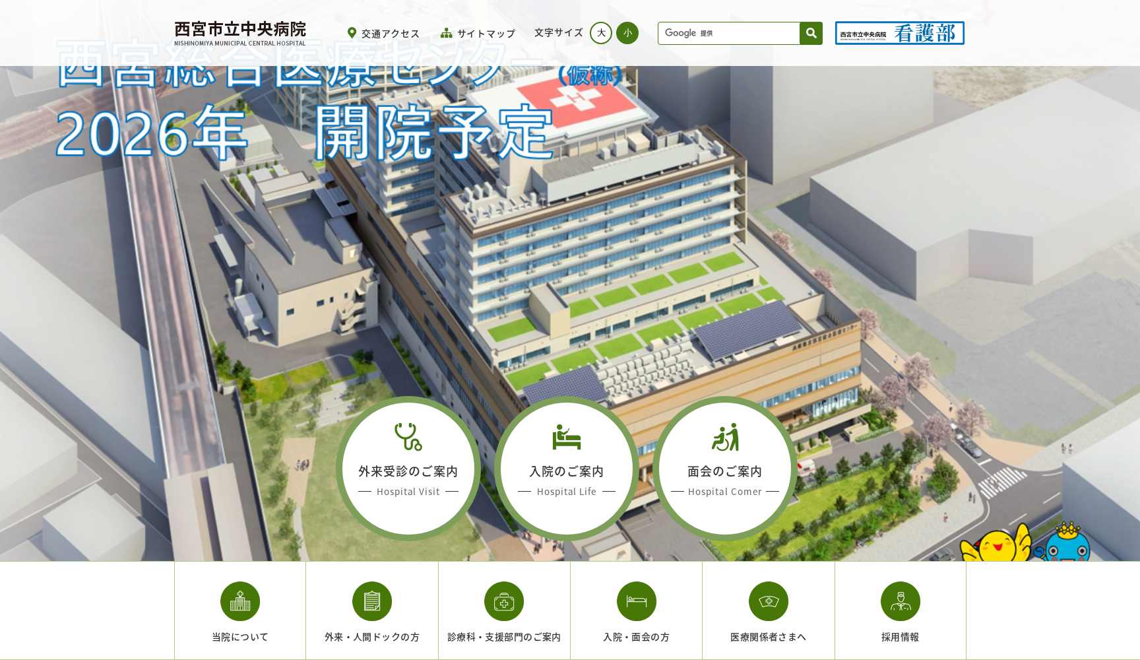Click inside the Google search input field

click(x=726, y=33)
